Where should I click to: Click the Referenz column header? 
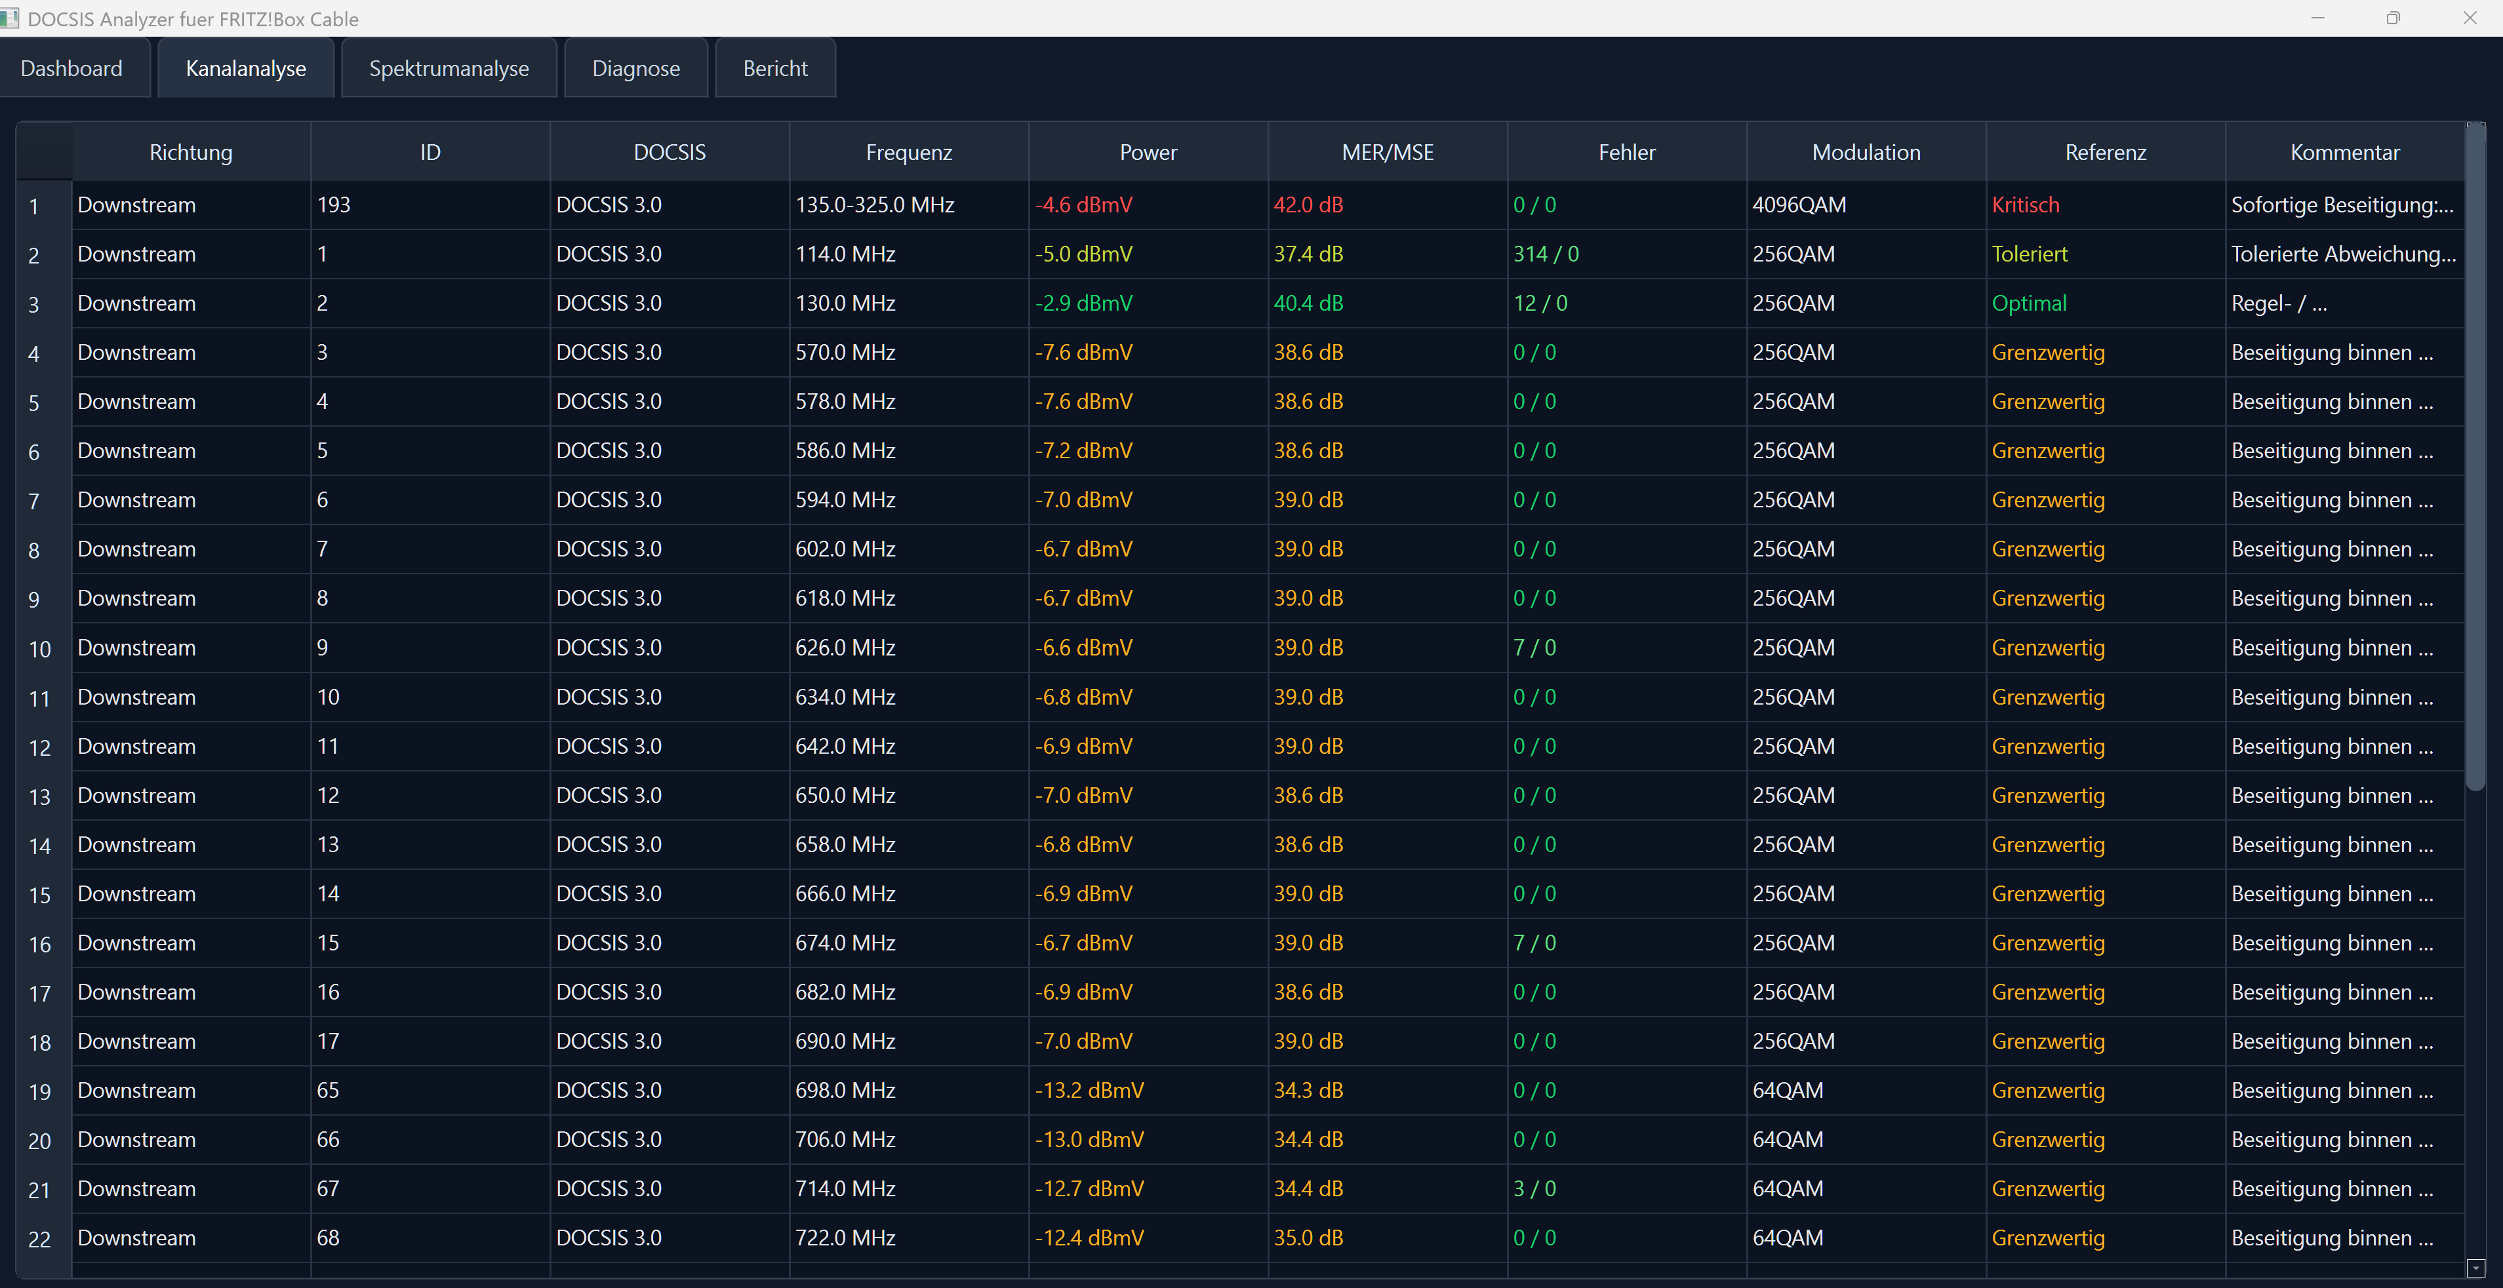(2106, 151)
